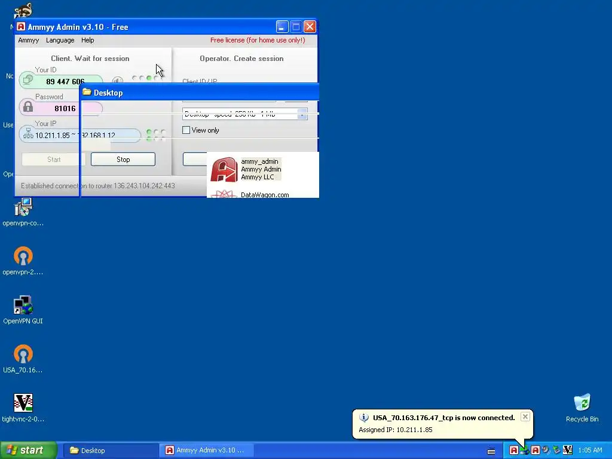Image resolution: width=612 pixels, height=459 pixels.
Task: Click the TightVNC V tray icon
Action: tap(568, 451)
